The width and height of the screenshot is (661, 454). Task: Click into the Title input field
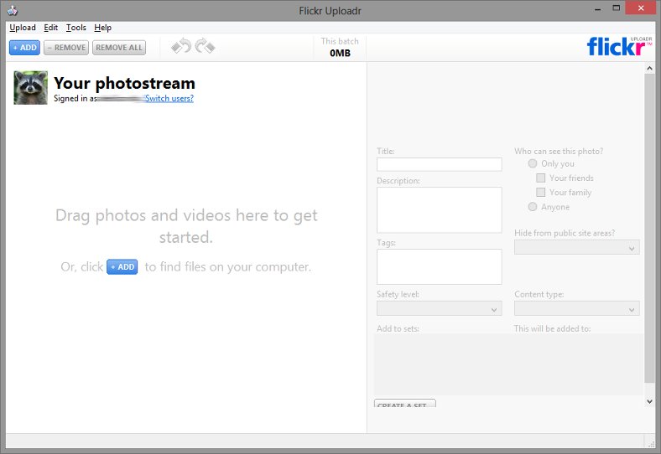440,164
